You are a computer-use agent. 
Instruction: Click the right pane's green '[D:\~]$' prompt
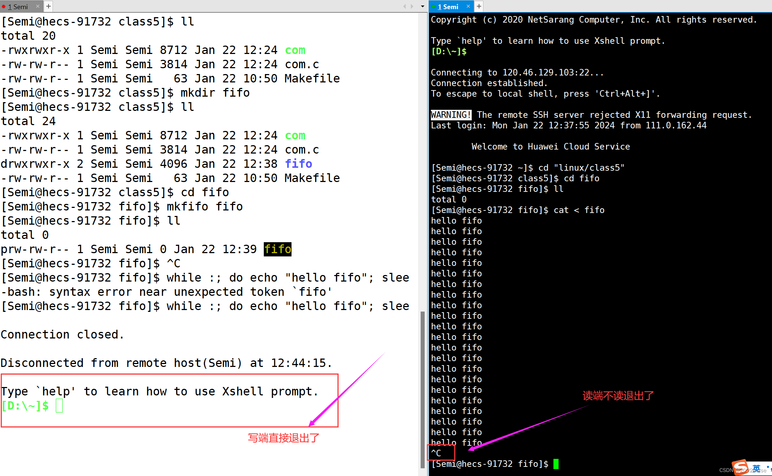coord(449,51)
